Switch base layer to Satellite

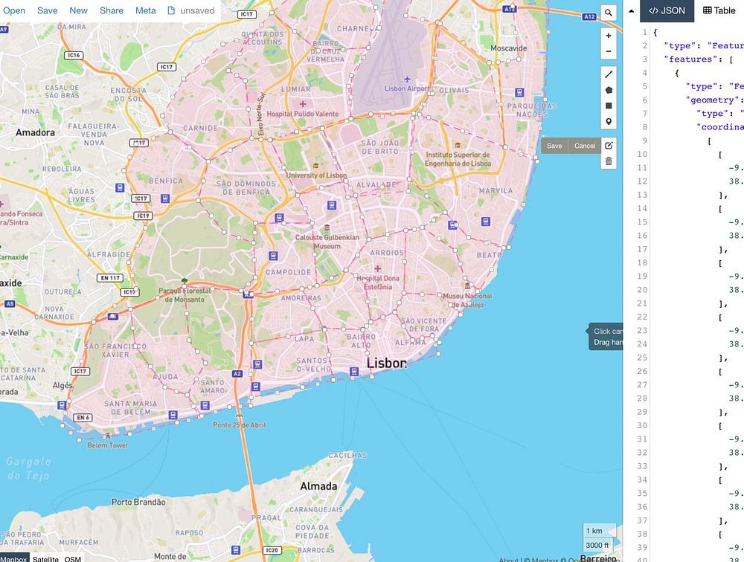[x=45, y=559]
